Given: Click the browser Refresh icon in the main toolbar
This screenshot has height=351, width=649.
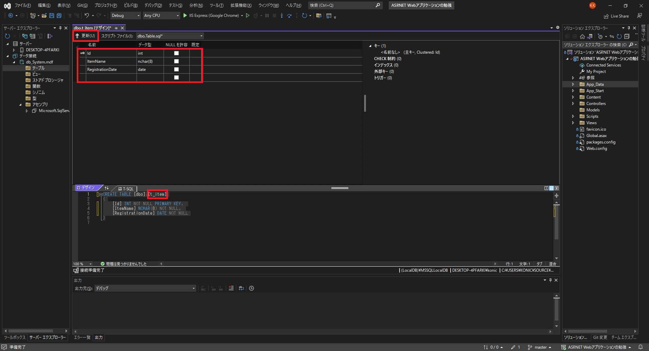Looking at the screenshot, I should tap(304, 16).
